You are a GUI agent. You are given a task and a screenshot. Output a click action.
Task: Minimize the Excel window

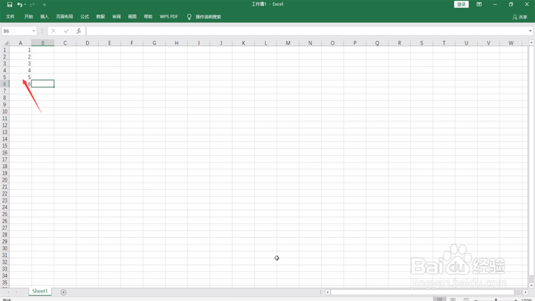point(495,4)
